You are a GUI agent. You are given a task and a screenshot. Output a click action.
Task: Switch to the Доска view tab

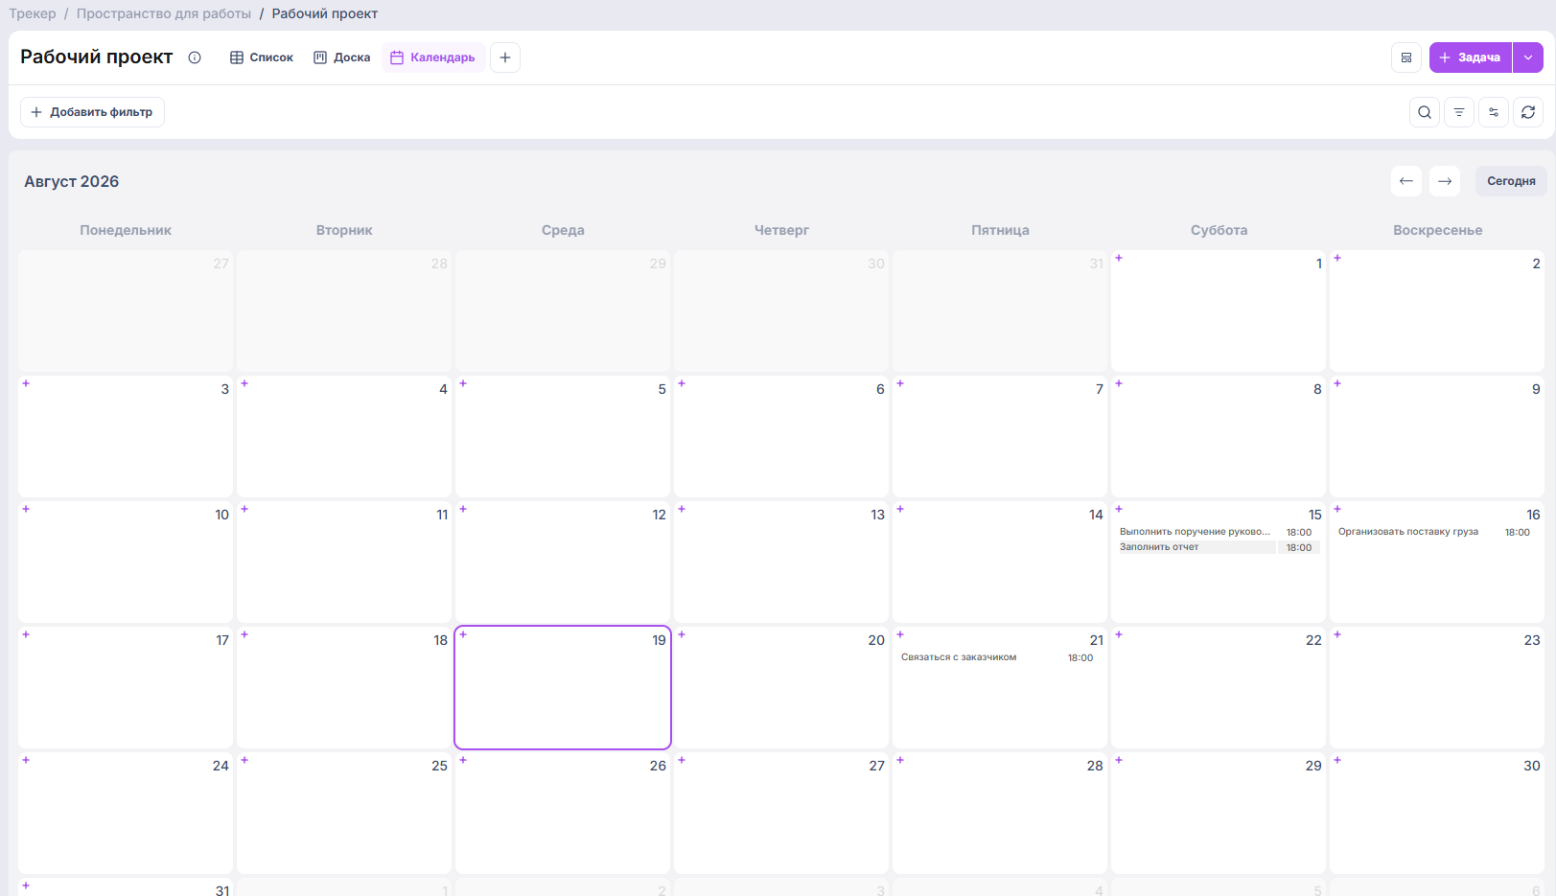(x=342, y=57)
